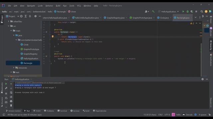Open the Refactor menu

[49, 6]
